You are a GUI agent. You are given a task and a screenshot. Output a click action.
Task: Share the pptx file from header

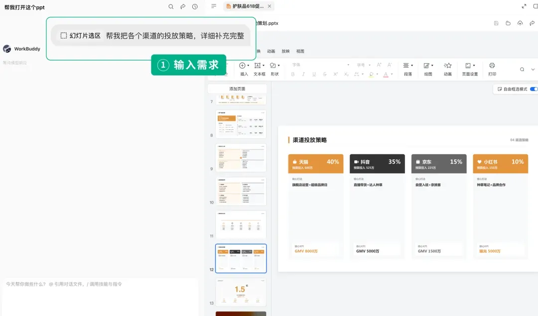click(x=532, y=23)
